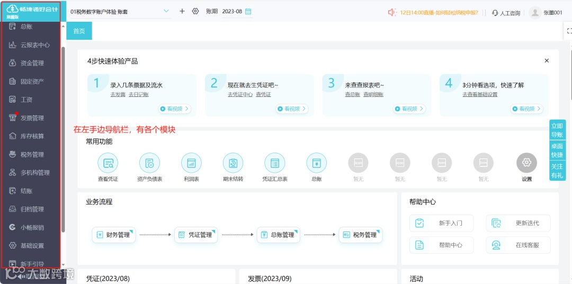Play video for step 3 card
The height and width of the screenshot is (284, 572).
click(x=409, y=109)
